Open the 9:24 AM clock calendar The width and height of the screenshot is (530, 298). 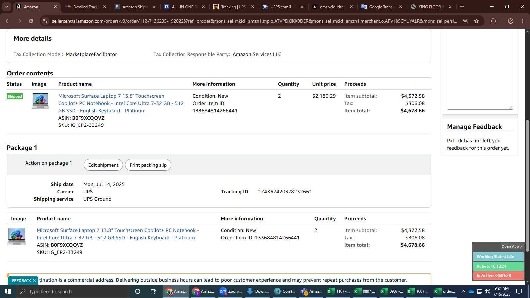502,291
